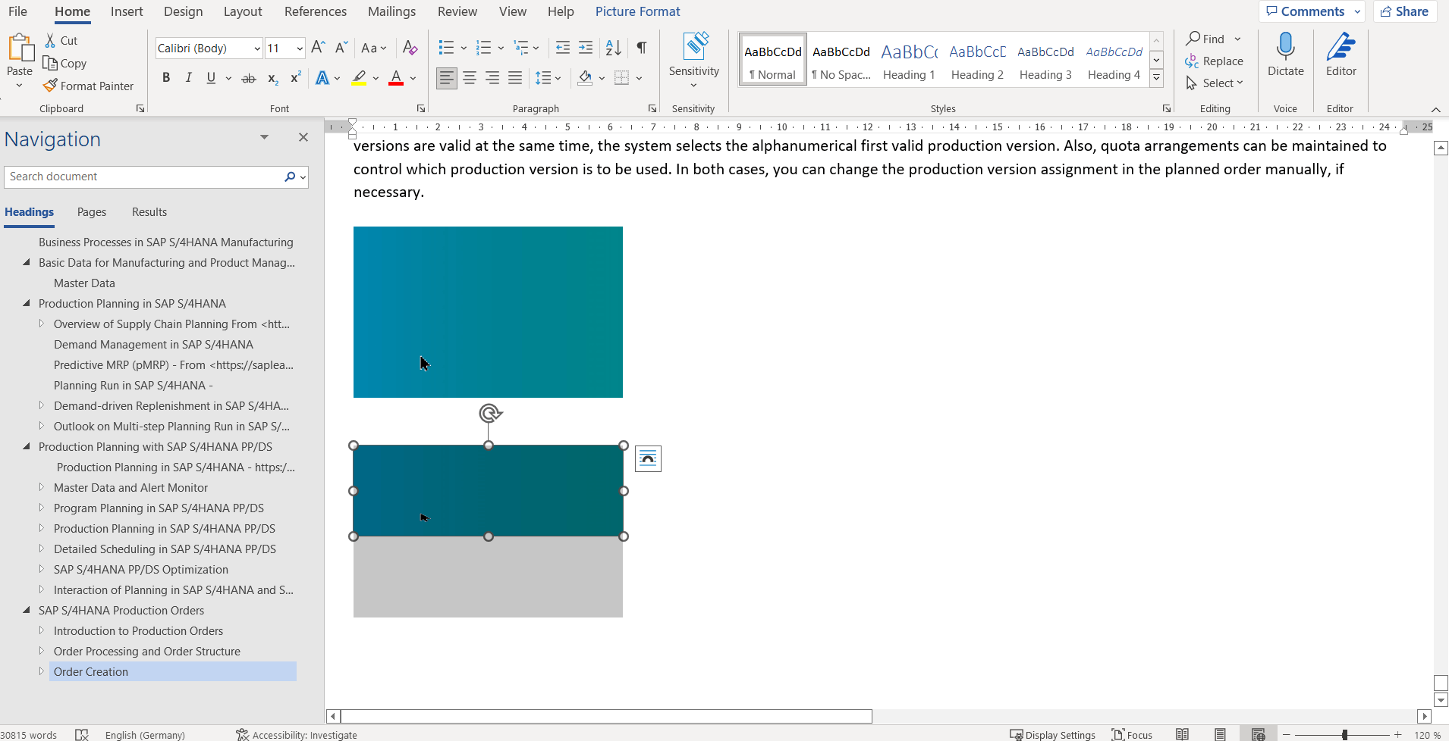
Task: Collapse Production Planning in SAP S/4HANA heading
Action: 27,303
